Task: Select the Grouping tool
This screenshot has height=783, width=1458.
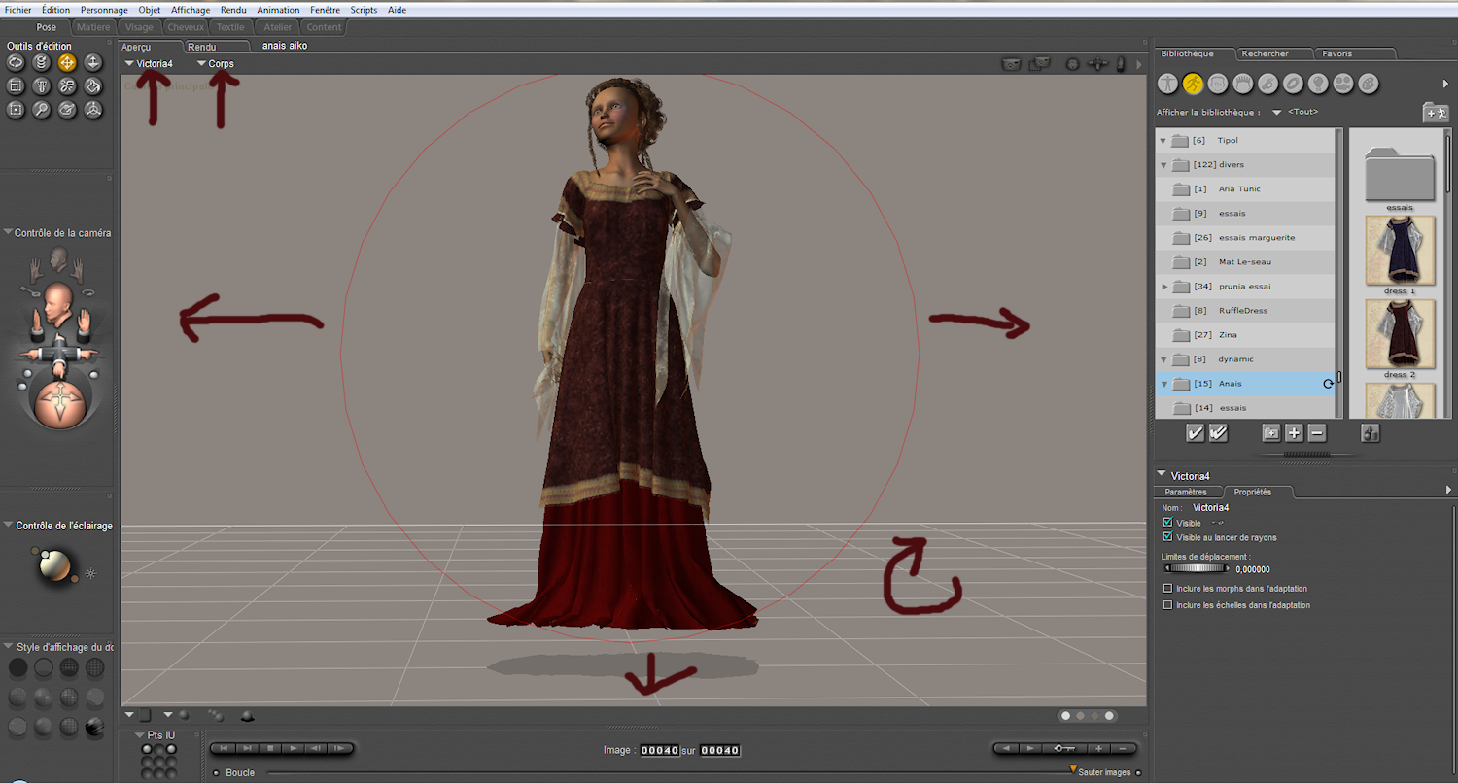Action: pos(16,110)
